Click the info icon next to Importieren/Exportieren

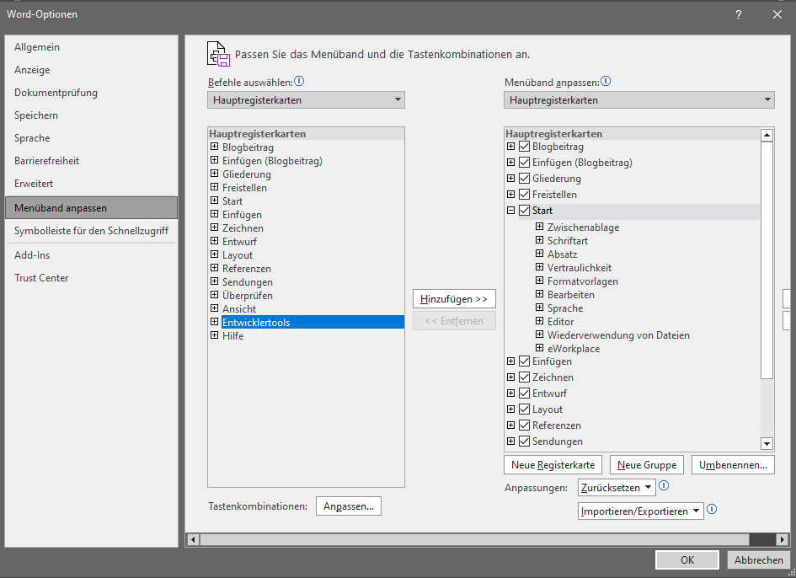(712, 510)
